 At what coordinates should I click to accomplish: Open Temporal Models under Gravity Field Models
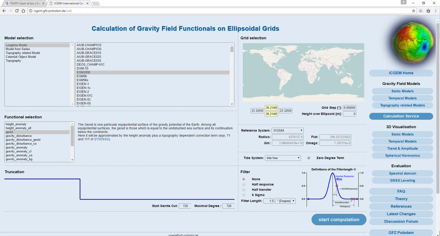(x=402, y=98)
